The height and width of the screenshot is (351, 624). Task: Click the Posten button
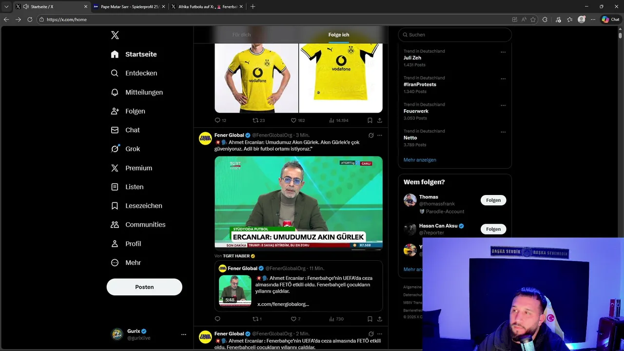[x=144, y=287]
